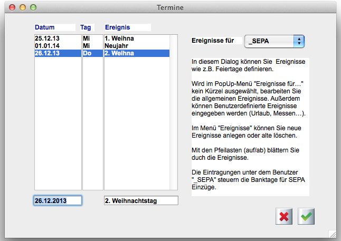Click the red X cancel button
341x241 pixels.
[x=284, y=216]
